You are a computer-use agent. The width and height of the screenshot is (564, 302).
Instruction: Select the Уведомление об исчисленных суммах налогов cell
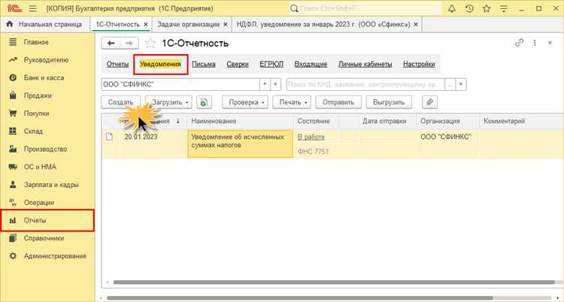pos(241,143)
